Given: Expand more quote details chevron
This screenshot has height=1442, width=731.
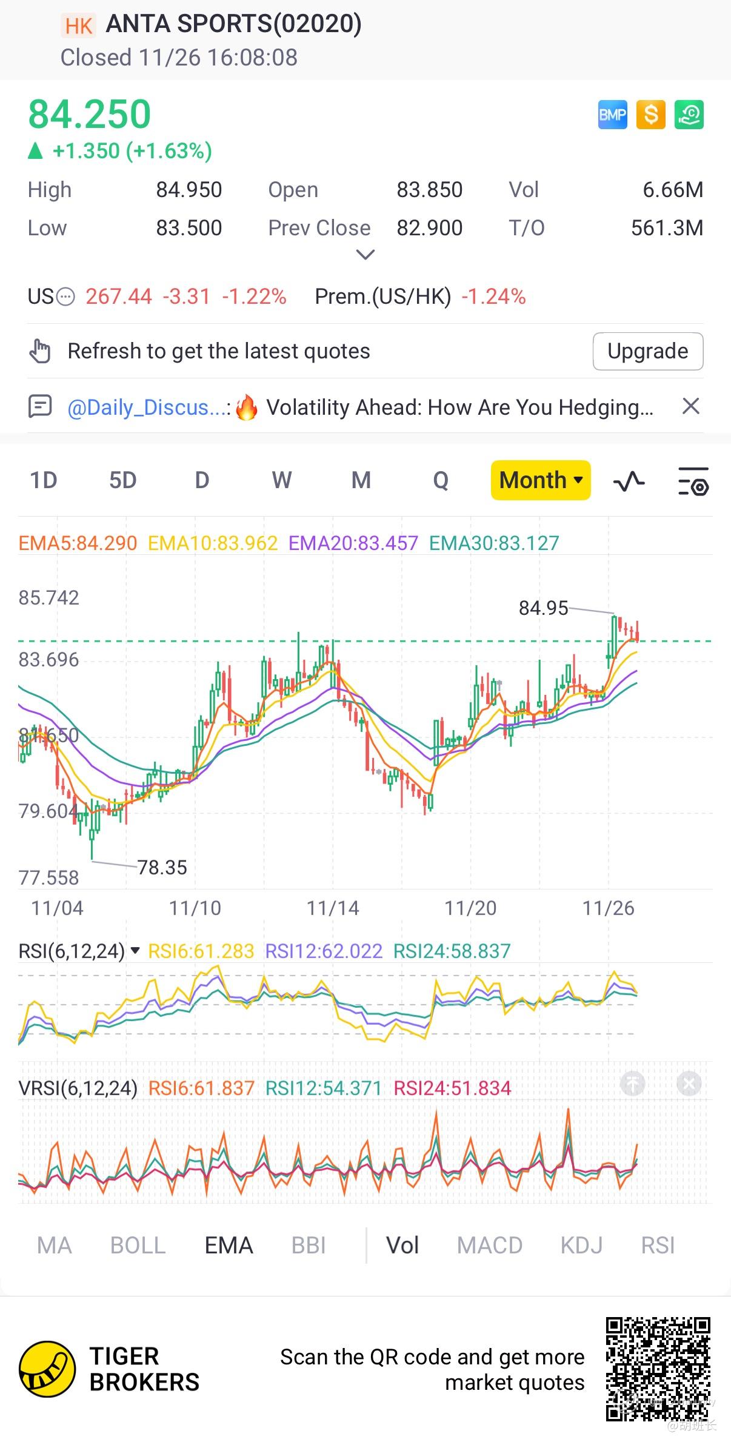Looking at the screenshot, I should pos(365,255).
